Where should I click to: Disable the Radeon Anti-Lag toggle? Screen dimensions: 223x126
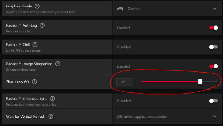(x=214, y=28)
